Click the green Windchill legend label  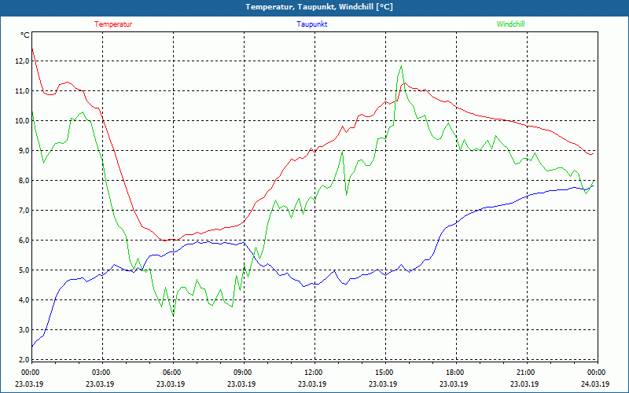[x=510, y=24]
